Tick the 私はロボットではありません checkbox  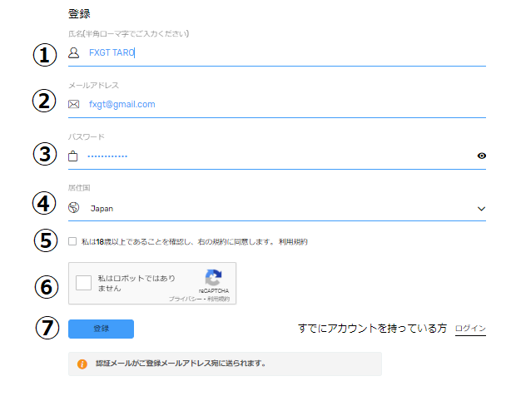83,283
